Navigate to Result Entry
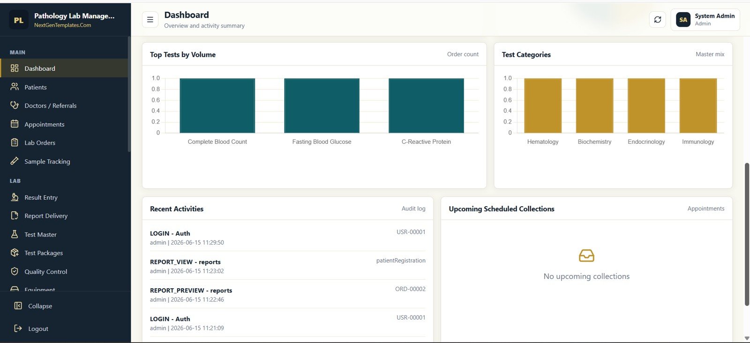 64,197
